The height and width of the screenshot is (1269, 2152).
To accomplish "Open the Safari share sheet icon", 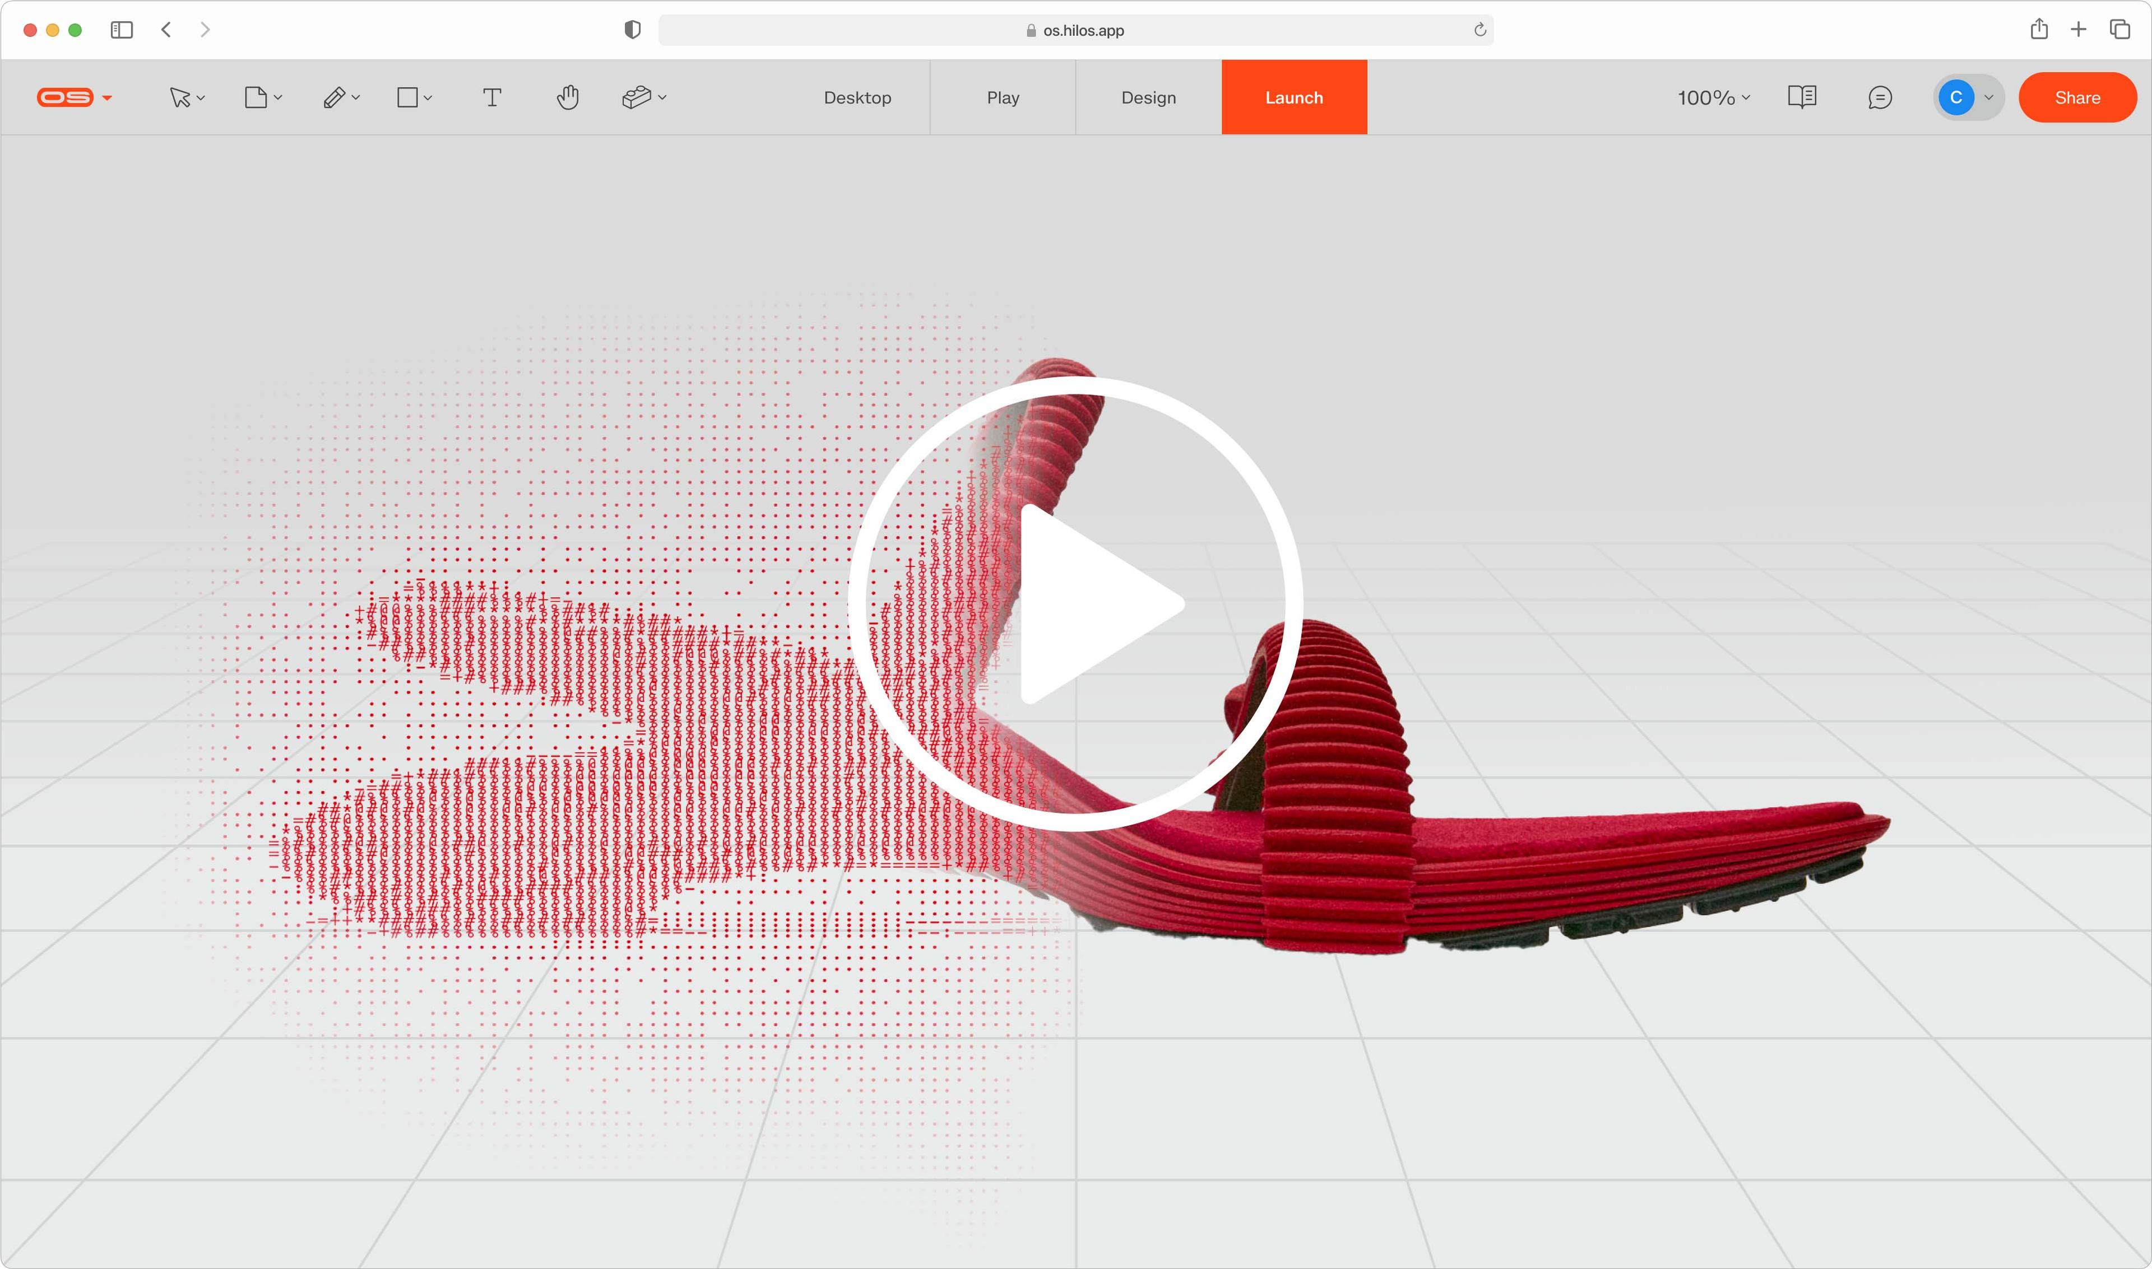I will pyautogui.click(x=2039, y=29).
